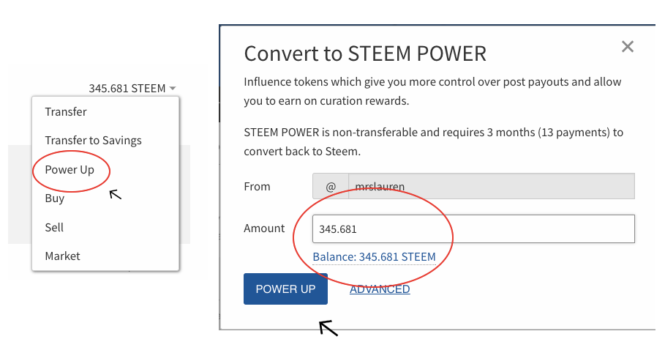Select Sell in the dropdown menu
The image size is (665, 353).
point(54,227)
